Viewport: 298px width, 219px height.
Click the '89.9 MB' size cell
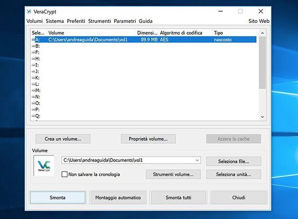[149, 40]
